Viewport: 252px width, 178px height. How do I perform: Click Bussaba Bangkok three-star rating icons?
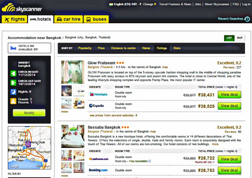click(125, 127)
